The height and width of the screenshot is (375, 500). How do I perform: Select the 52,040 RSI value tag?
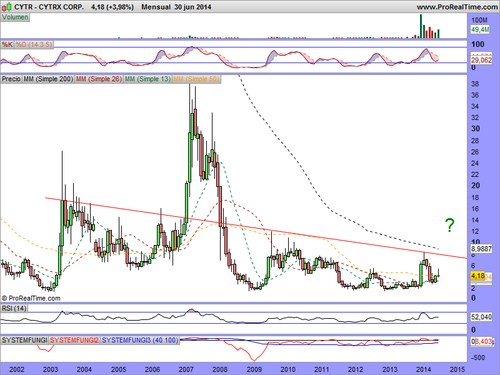click(481, 317)
